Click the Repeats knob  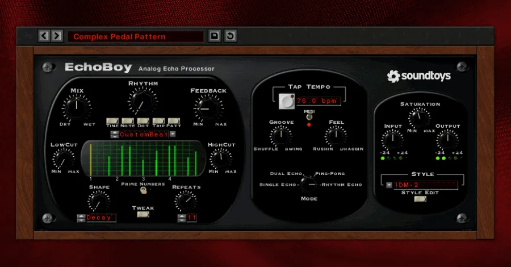(186, 201)
